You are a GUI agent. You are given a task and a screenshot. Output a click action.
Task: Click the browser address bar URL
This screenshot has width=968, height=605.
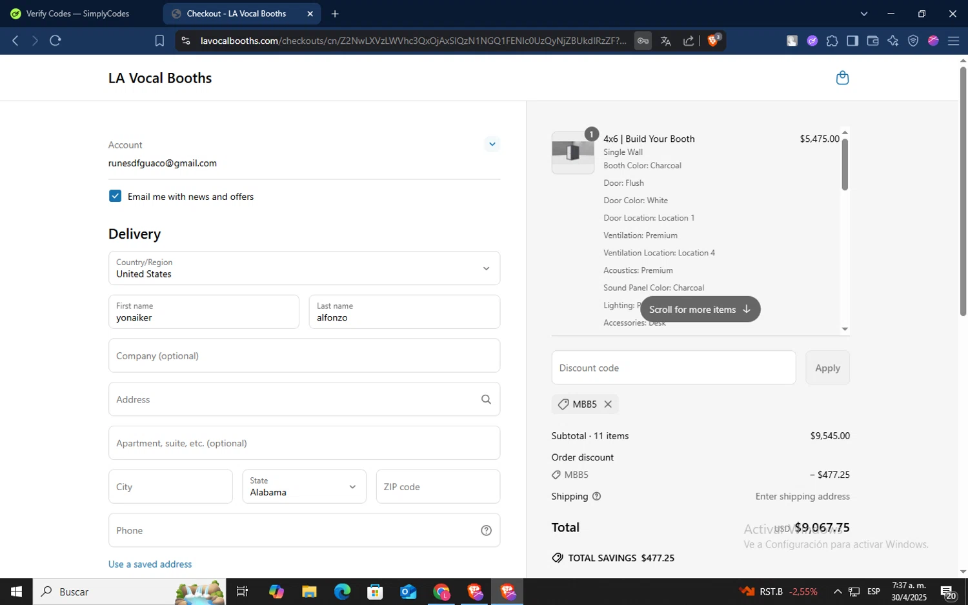[413, 41]
